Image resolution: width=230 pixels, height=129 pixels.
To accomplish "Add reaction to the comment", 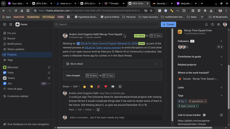I will click(x=98, y=110).
